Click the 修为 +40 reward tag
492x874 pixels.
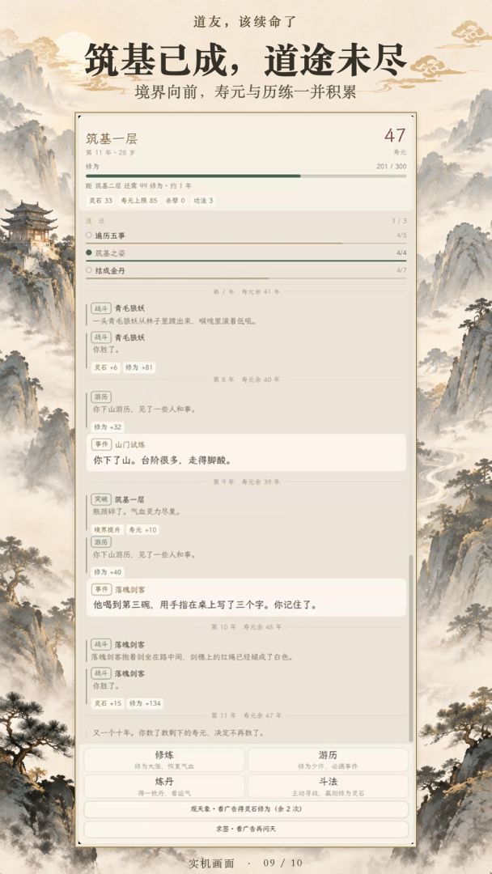point(107,572)
